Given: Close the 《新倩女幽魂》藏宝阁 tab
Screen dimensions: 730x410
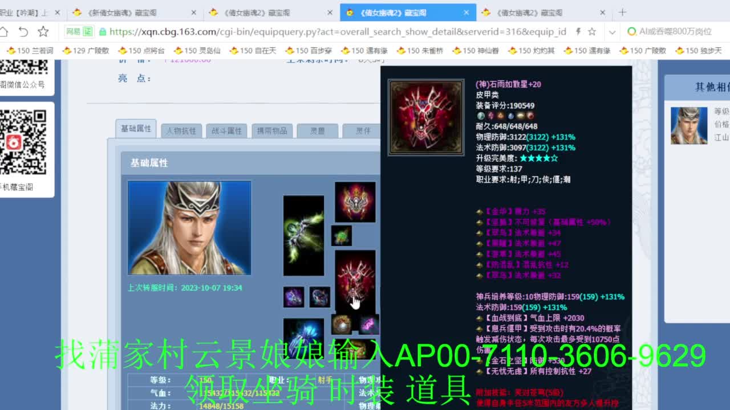Looking at the screenshot, I should click(193, 12).
